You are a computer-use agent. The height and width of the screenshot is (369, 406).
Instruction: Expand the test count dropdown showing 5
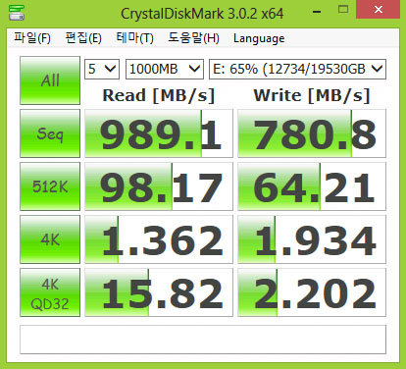(x=102, y=69)
